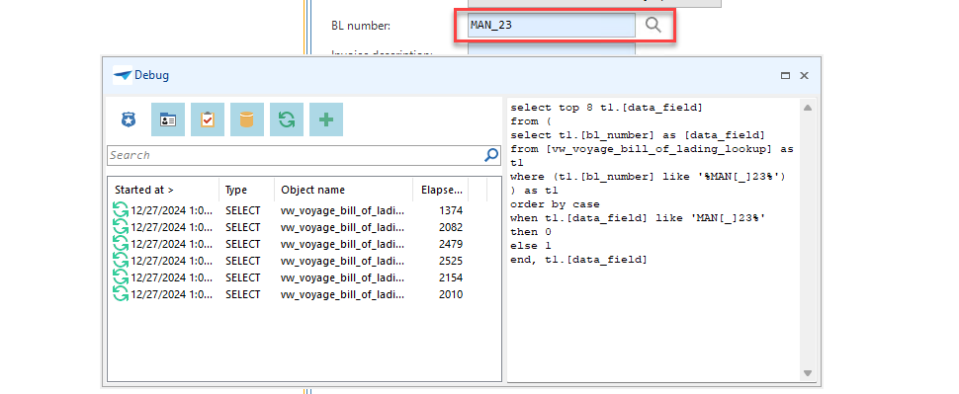The image size is (959, 394).
Task: Click the vw_voyage_bill_of_ladi... object name in row 2010
Action: [x=342, y=294]
